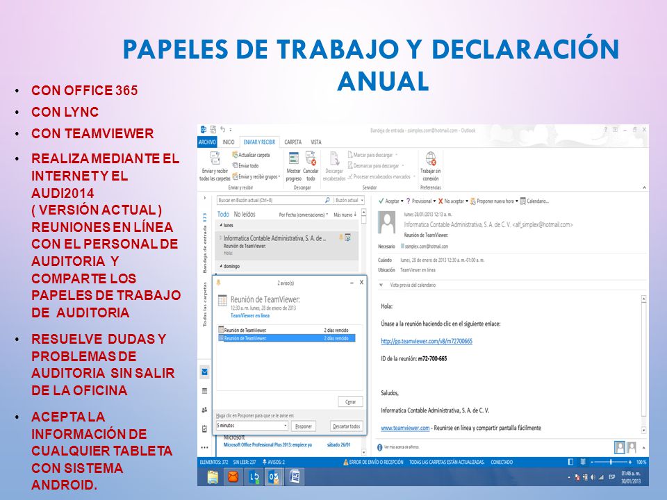
Task: Open the Lync icon in the taskbar
Action: coord(254,476)
